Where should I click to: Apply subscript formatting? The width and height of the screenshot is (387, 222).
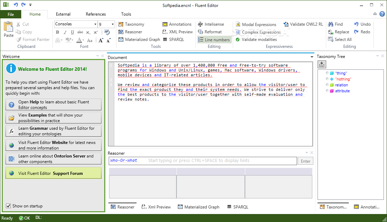point(88,32)
